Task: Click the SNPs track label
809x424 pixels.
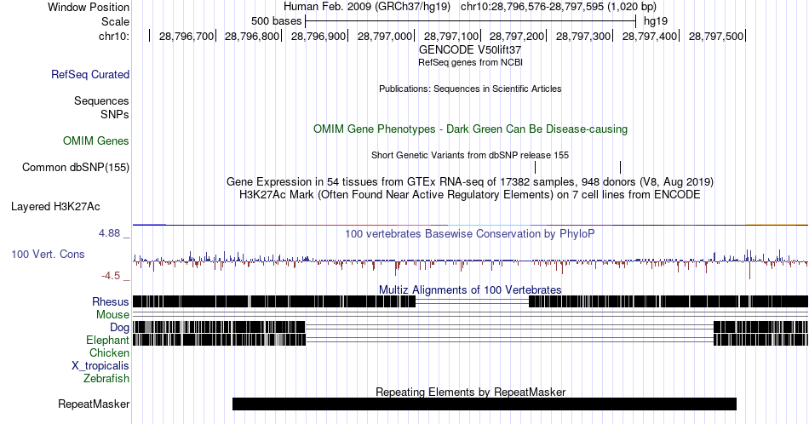Action: [115, 114]
